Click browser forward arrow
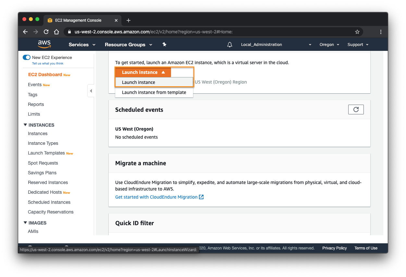406x277 pixels. (36, 32)
